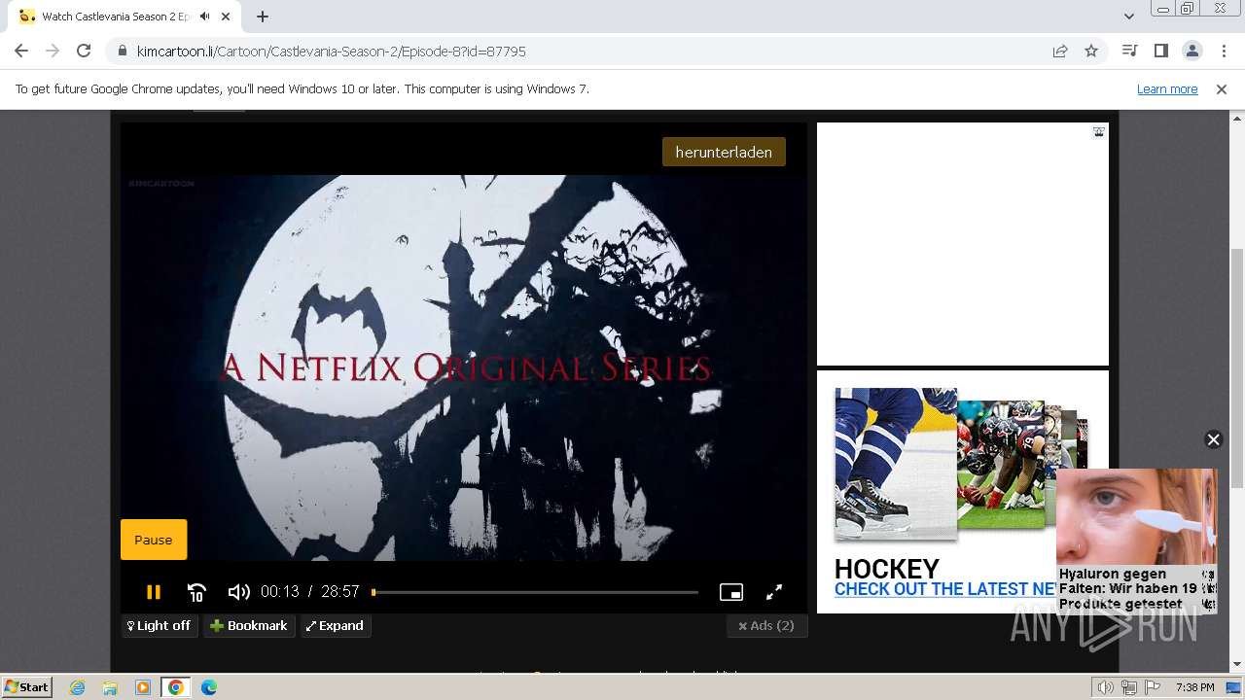
Task: Close the floating Hyaluron ad
Action: click(1213, 439)
